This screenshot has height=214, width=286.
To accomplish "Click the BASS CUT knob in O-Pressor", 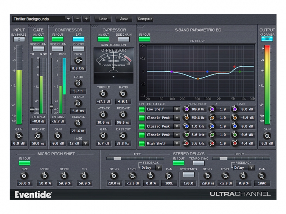I will 123,136.
